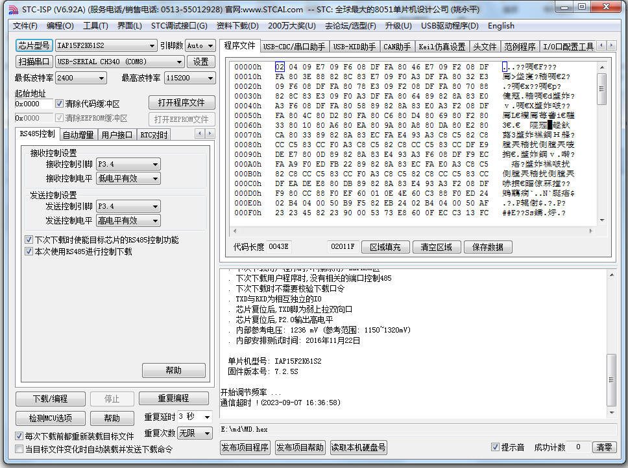Click 清零 reset counter button
Viewport: 628px width, 468px height.
(604, 447)
